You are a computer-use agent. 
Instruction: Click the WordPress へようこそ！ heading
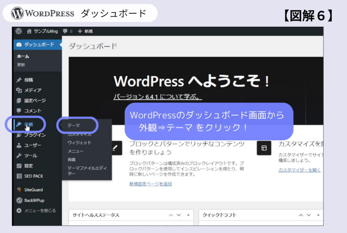coord(192,81)
